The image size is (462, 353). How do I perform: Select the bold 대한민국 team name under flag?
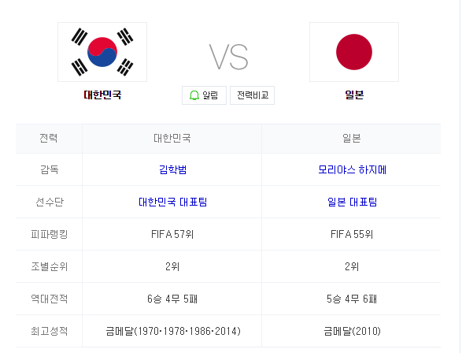[x=102, y=95]
